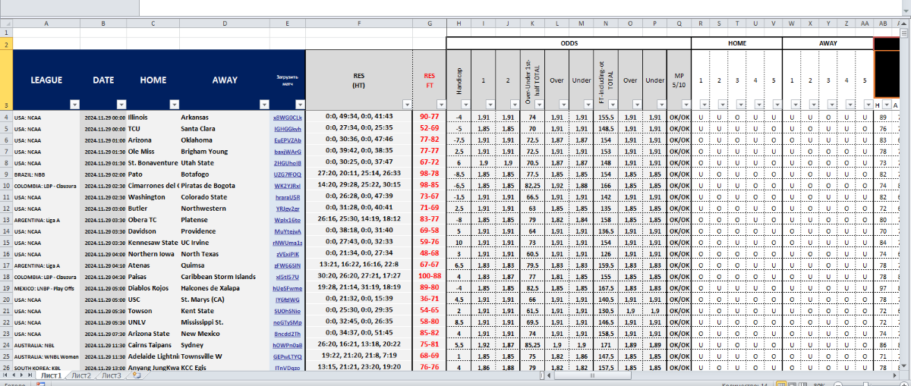Image resolution: width=911 pixels, height=386 pixels.
Task: Open the match link in the TCU row
Action: click(288, 129)
